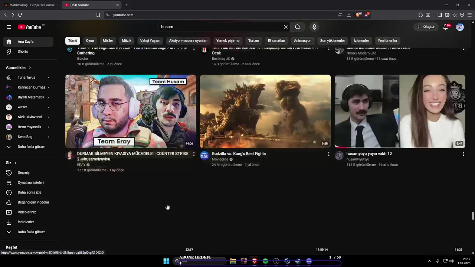Screen dimensions: 475x267
Task: Play the husamyuyu yayın vakti 12 thumbnail
Action: click(400, 111)
